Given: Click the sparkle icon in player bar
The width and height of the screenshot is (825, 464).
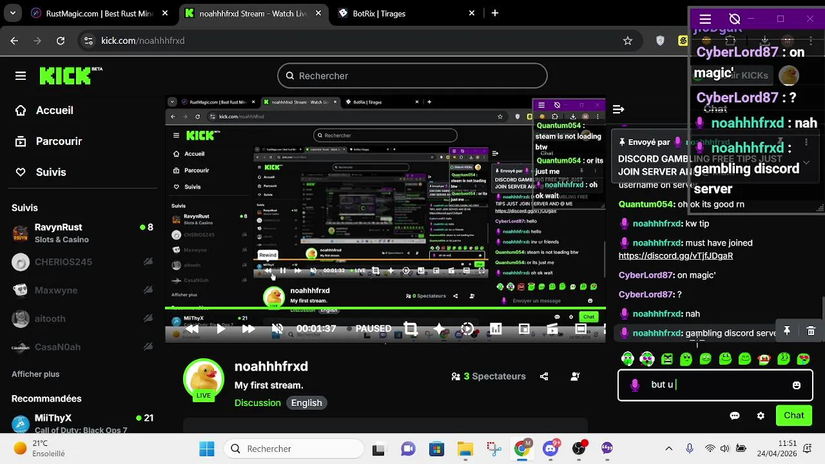Looking at the screenshot, I should point(440,329).
